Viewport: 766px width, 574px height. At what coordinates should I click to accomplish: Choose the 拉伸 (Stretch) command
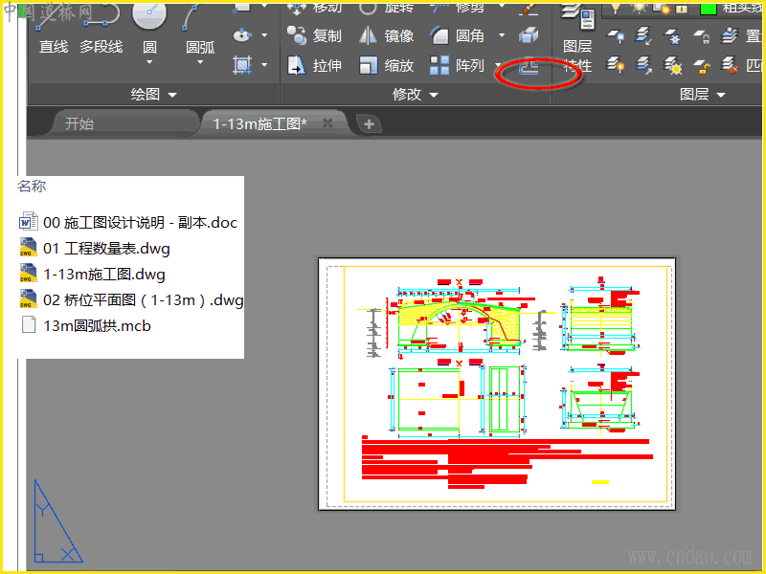[x=314, y=65]
